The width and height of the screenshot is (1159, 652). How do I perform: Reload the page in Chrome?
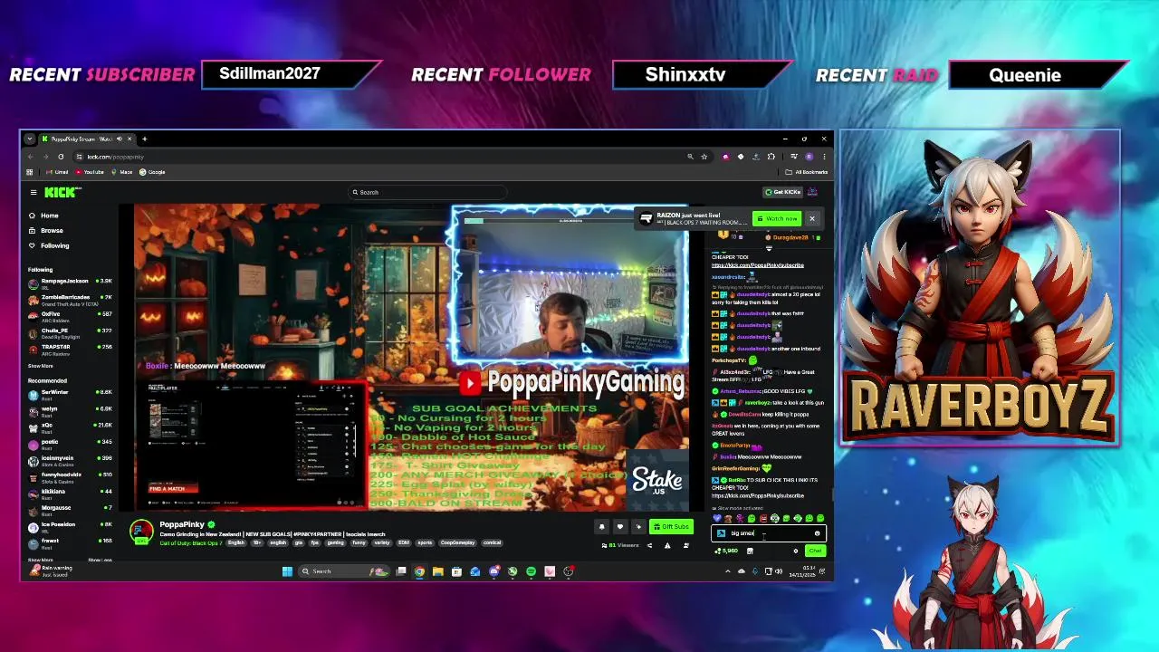61,157
